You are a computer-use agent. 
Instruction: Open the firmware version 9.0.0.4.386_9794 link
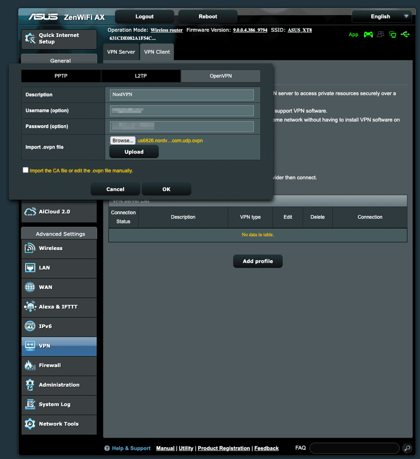(x=250, y=30)
